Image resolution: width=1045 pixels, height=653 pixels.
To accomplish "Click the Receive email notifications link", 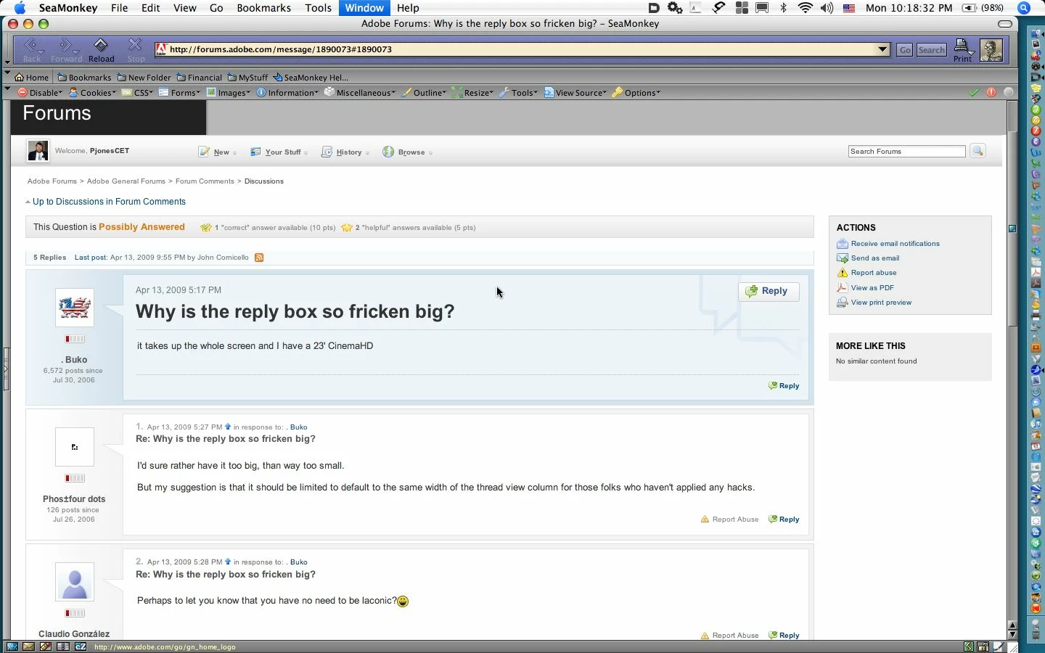I will pos(895,244).
